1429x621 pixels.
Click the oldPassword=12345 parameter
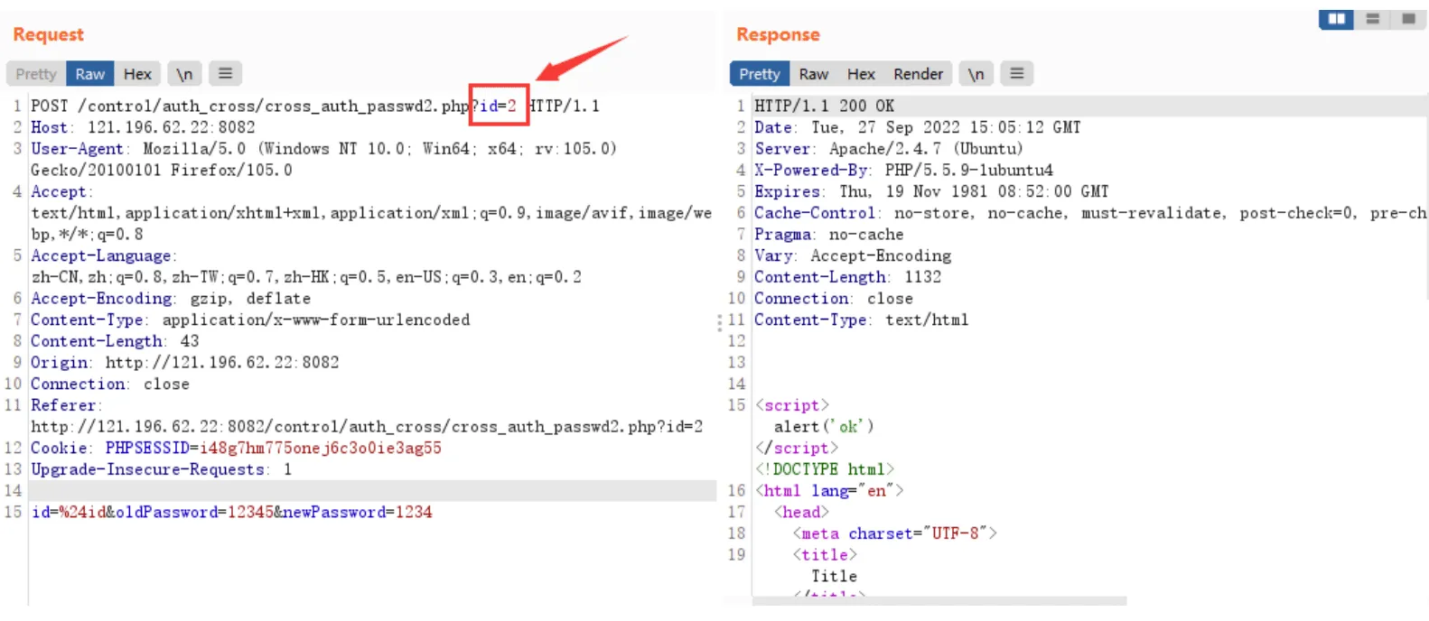point(194,512)
